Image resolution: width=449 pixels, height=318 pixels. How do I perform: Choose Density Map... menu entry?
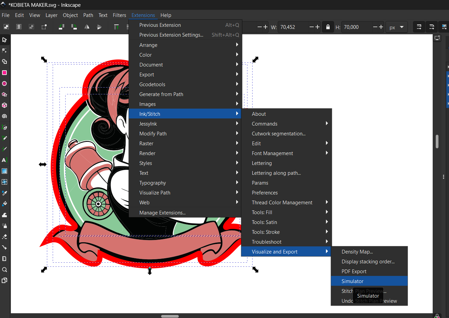(x=369, y=251)
